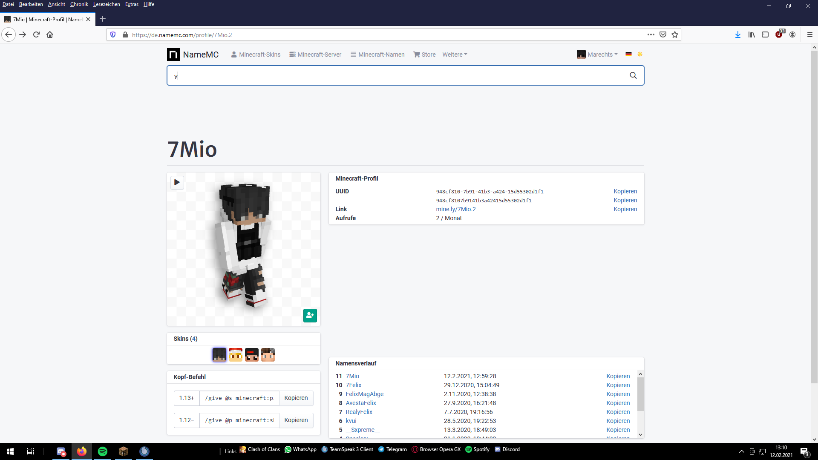Open the Marechts account dropdown

point(597,55)
